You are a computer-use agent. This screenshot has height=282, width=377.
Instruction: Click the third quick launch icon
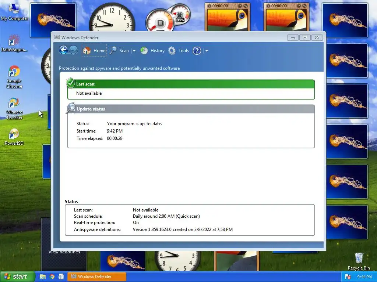pyautogui.click(x=61, y=276)
